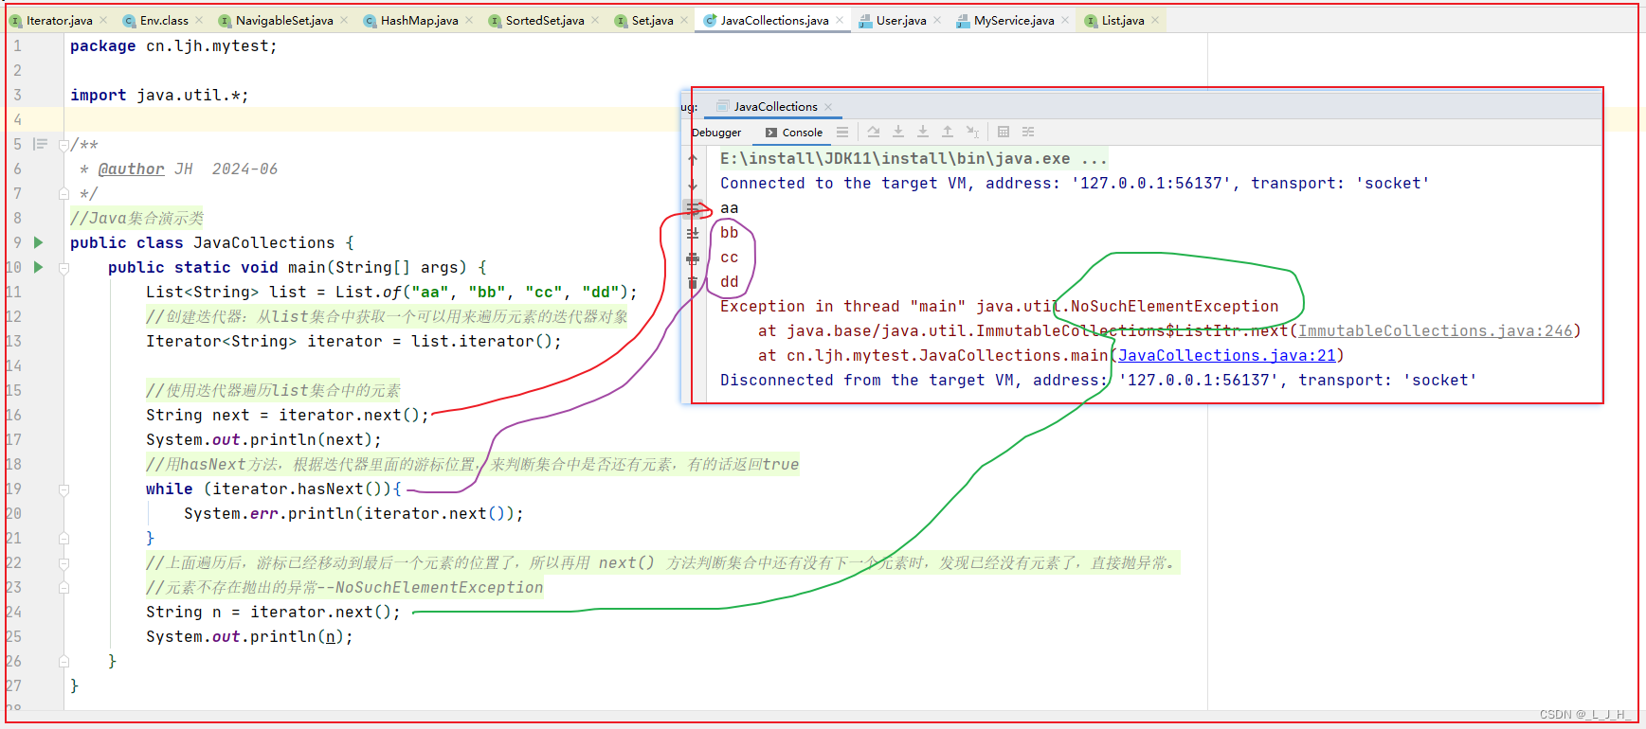1646x729 pixels.
Task: Run the main method from the gutter
Action: [38, 267]
